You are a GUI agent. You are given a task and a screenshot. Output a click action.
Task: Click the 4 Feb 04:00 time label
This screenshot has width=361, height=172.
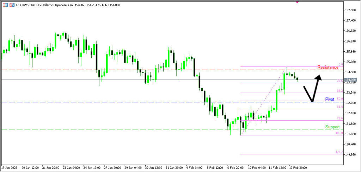[194, 167]
